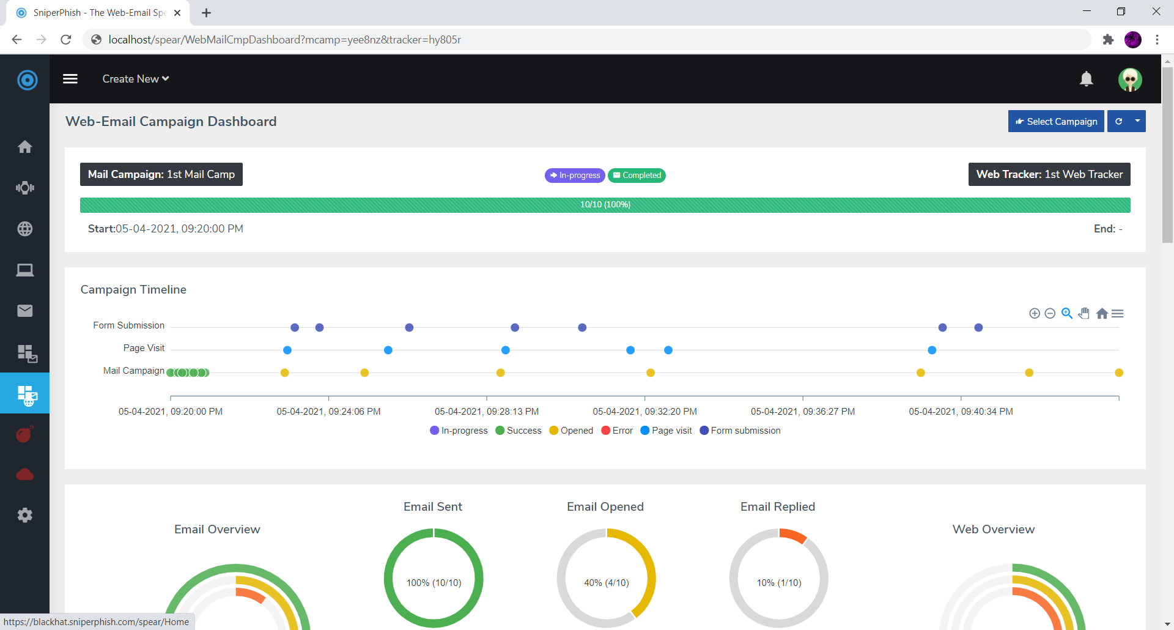
Task: Open the sidebar red bomb icon
Action: pos(24,434)
